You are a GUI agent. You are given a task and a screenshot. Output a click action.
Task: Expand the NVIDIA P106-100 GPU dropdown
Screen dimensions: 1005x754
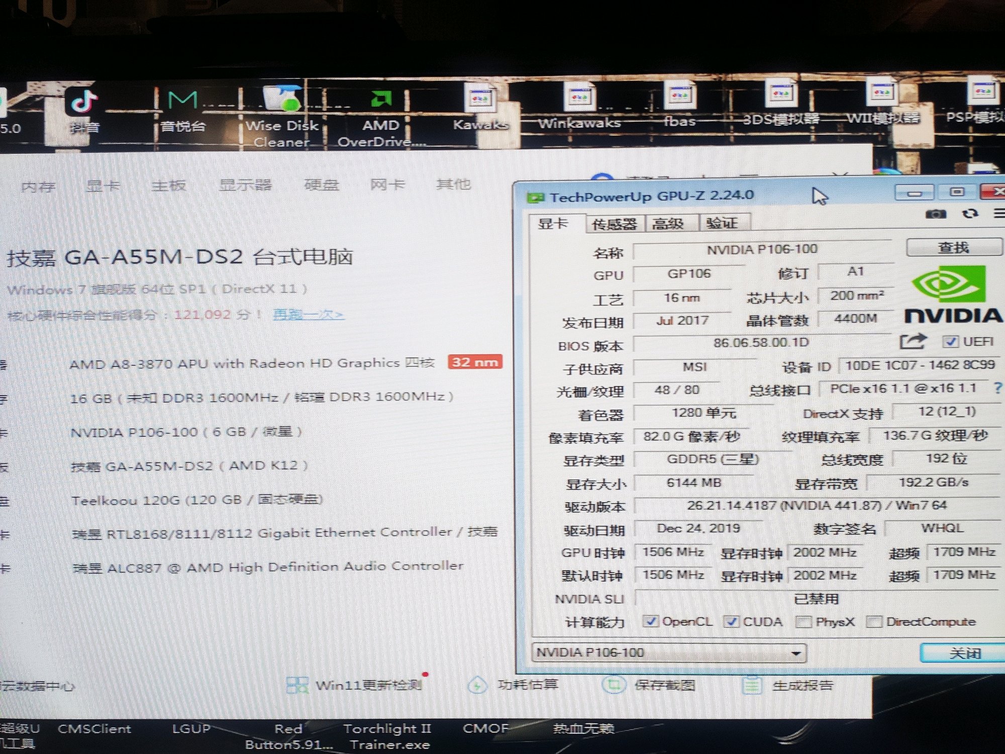tap(795, 653)
